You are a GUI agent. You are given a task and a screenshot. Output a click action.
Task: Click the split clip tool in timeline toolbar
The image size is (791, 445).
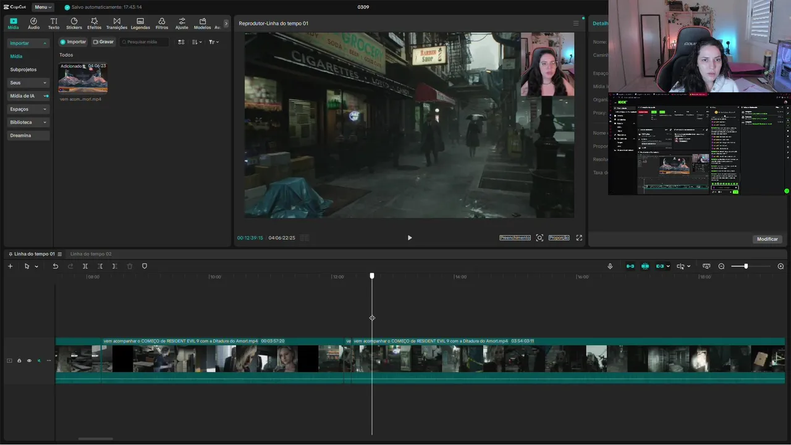(x=85, y=266)
